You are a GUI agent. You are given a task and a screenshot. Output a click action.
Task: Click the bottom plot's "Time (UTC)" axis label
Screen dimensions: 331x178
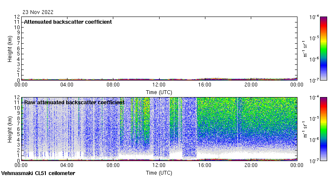(159, 173)
